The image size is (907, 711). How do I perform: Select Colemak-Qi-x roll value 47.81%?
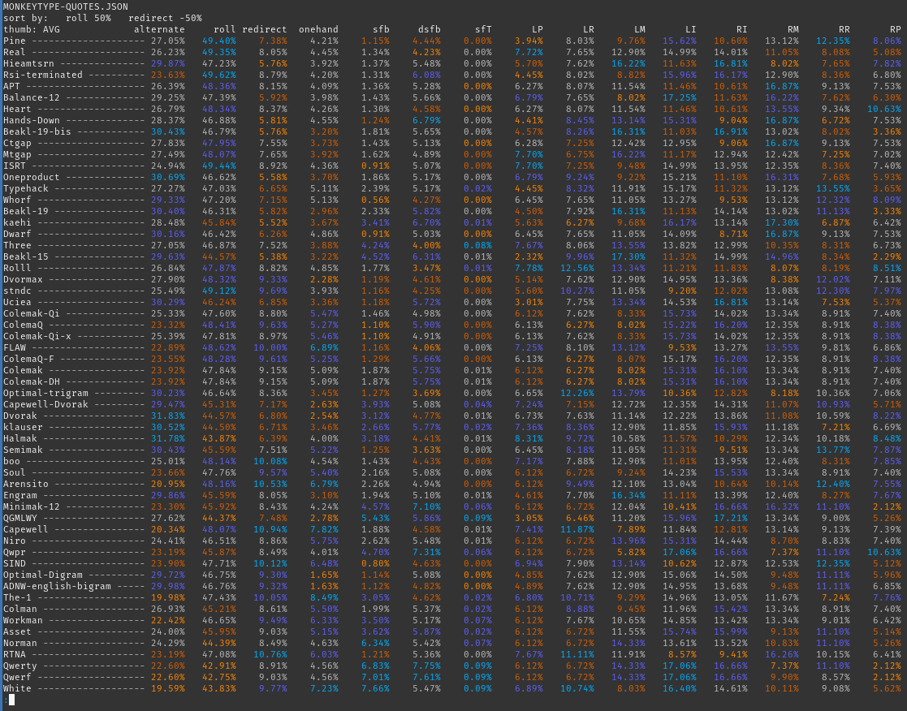tap(219, 336)
